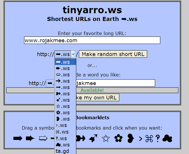Viewport: 189px width, 154px height.
Task: Click the star bookmarklet symbol
Action: pyautogui.click(x=106, y=138)
